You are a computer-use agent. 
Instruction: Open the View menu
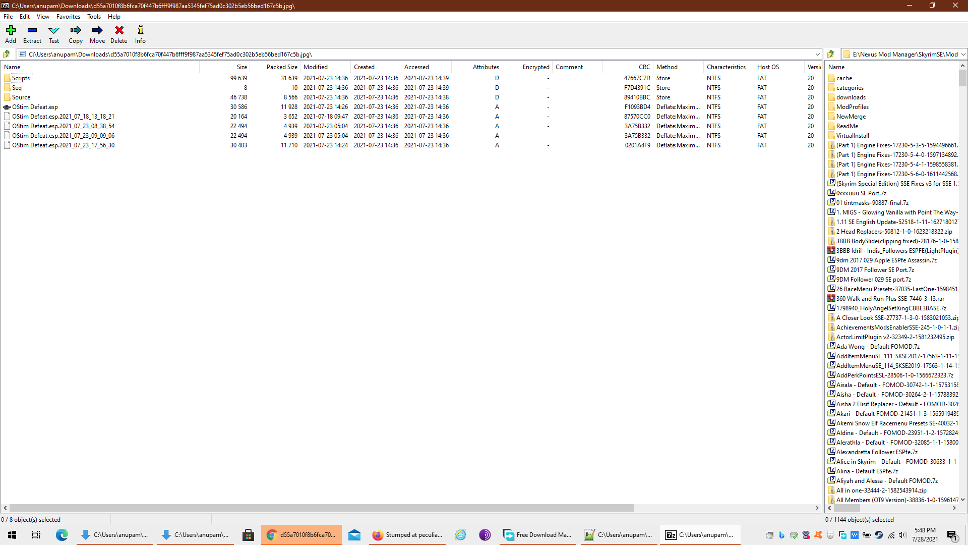click(x=43, y=17)
